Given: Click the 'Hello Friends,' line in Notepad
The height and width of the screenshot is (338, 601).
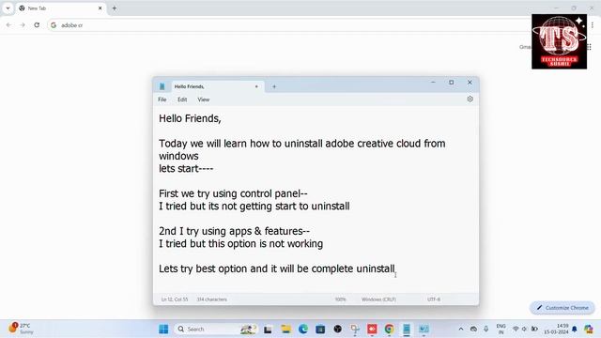Looking at the screenshot, I should 190,118.
